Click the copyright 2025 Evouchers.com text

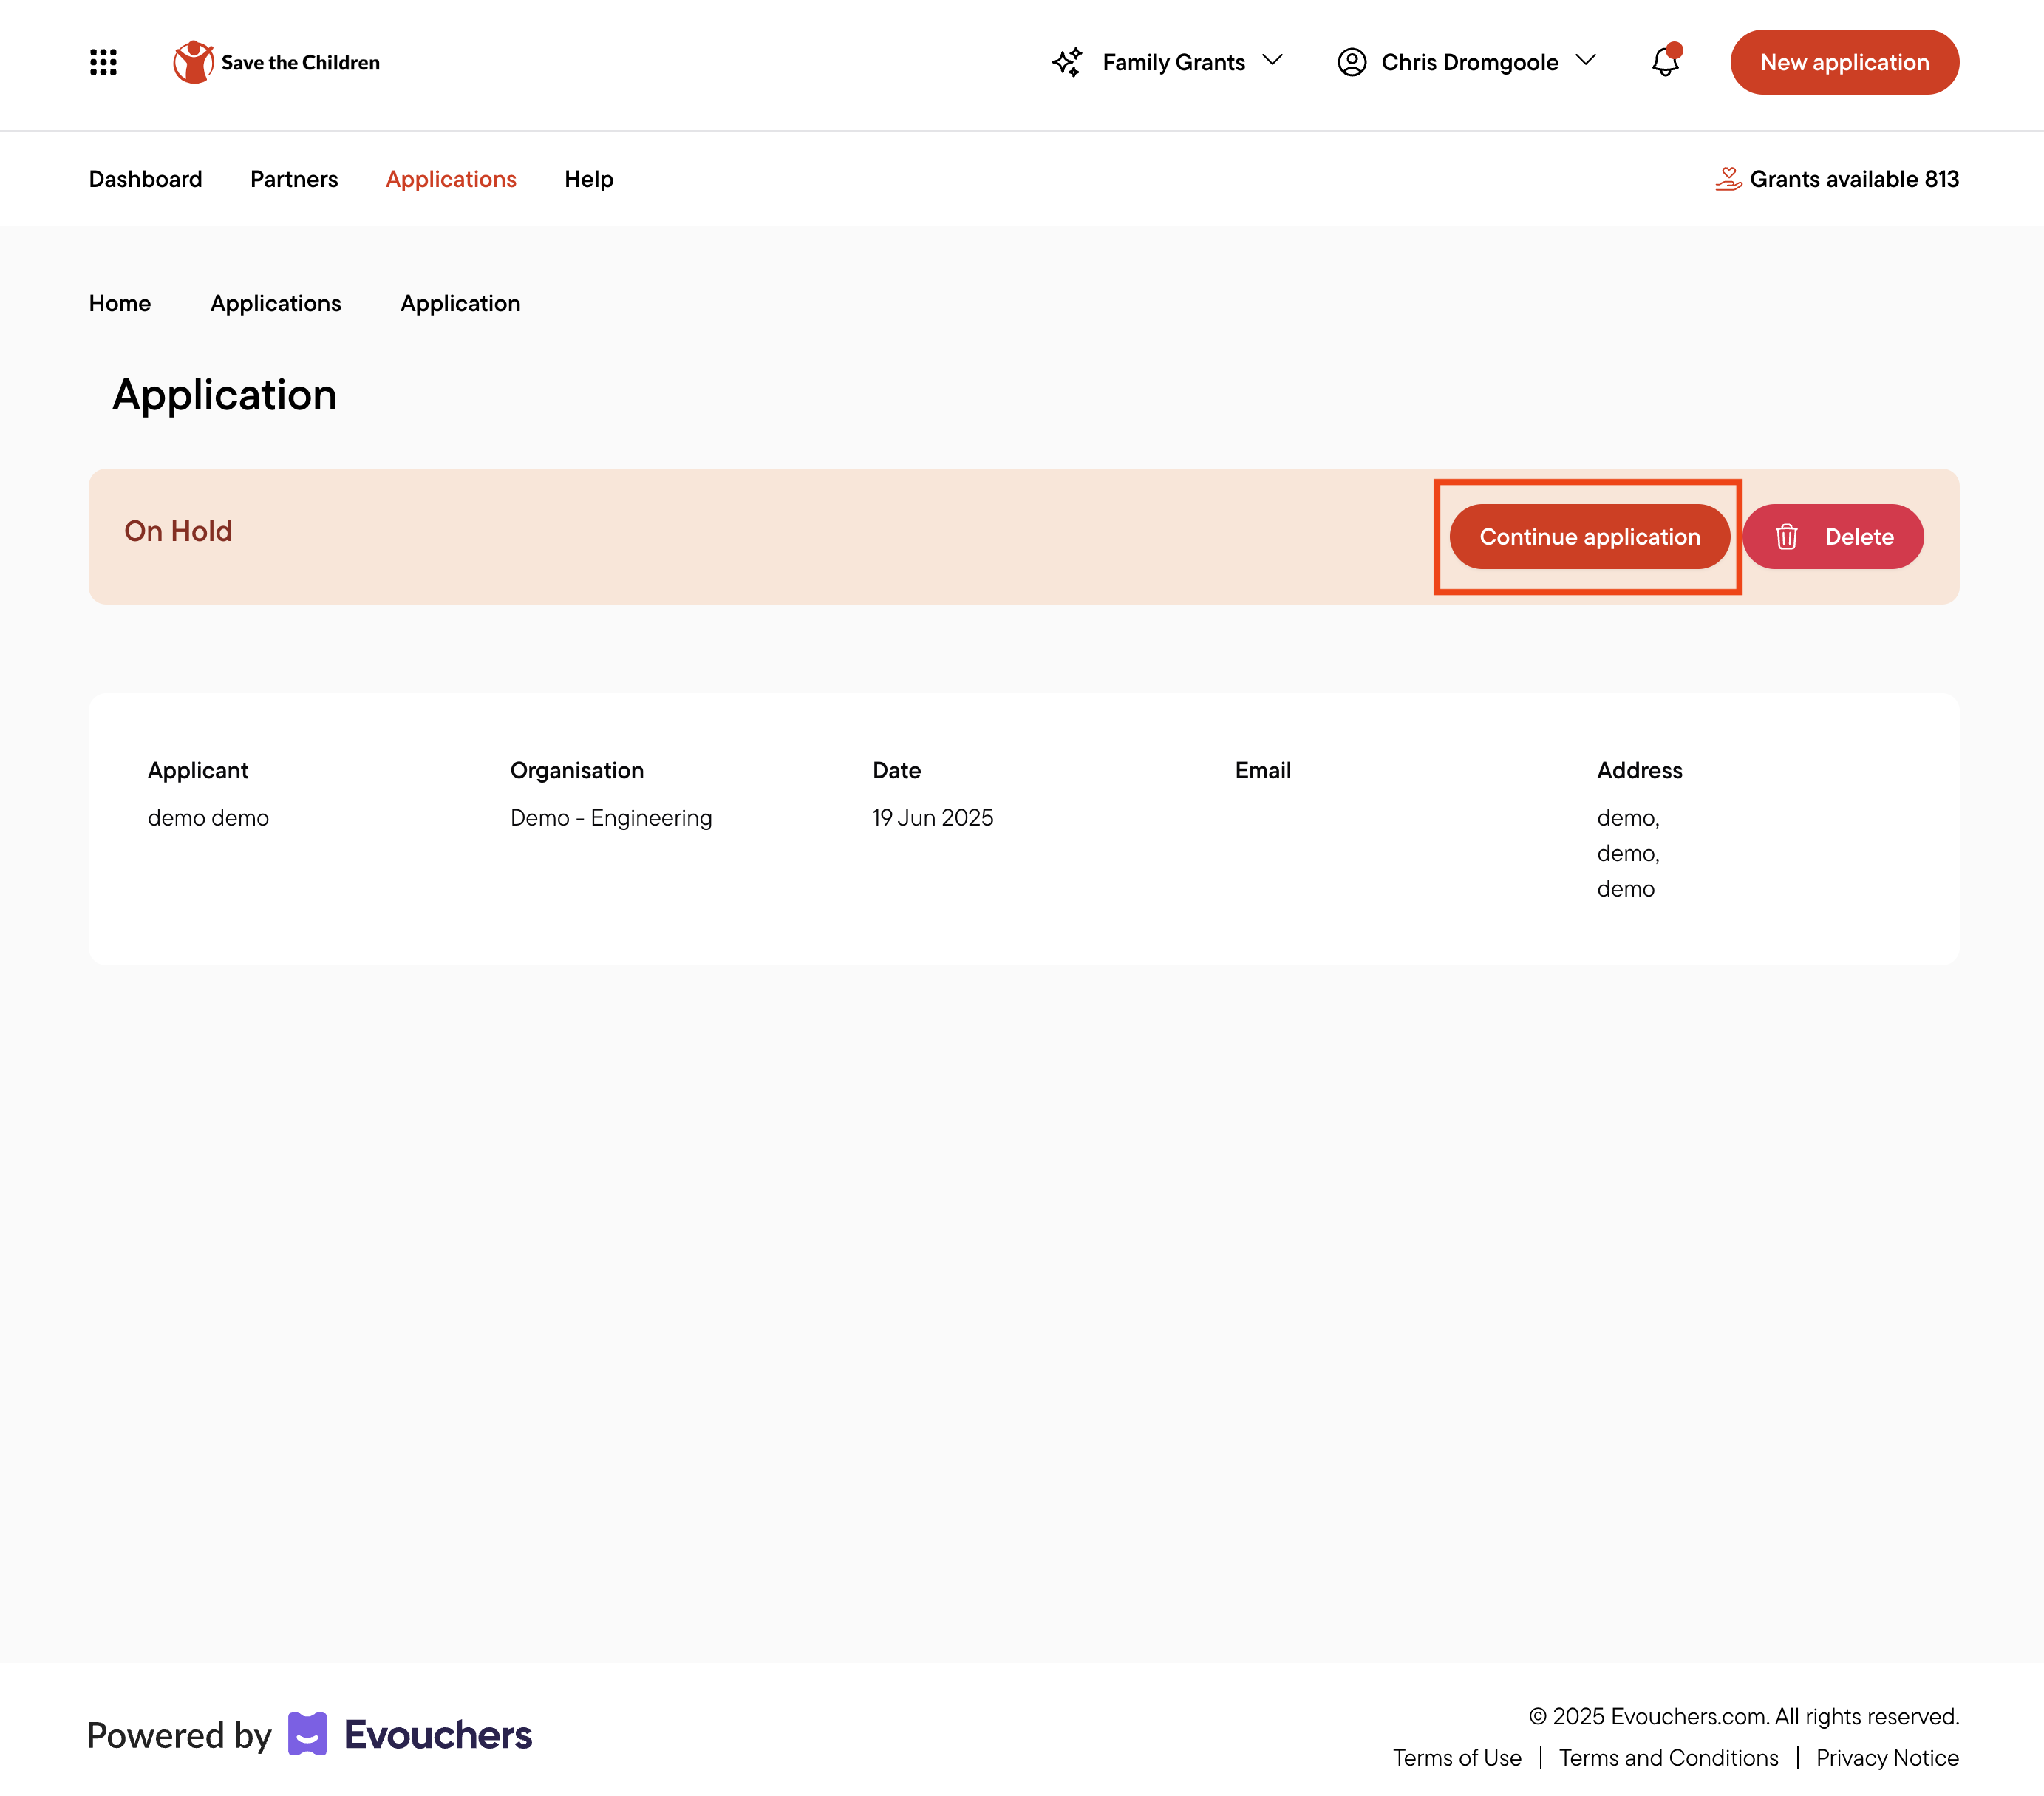point(1743,1716)
